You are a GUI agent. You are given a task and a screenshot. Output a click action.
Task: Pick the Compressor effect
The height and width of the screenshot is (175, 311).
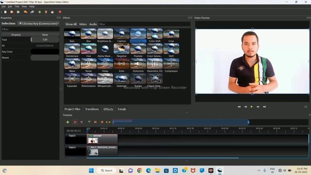pos(171,66)
